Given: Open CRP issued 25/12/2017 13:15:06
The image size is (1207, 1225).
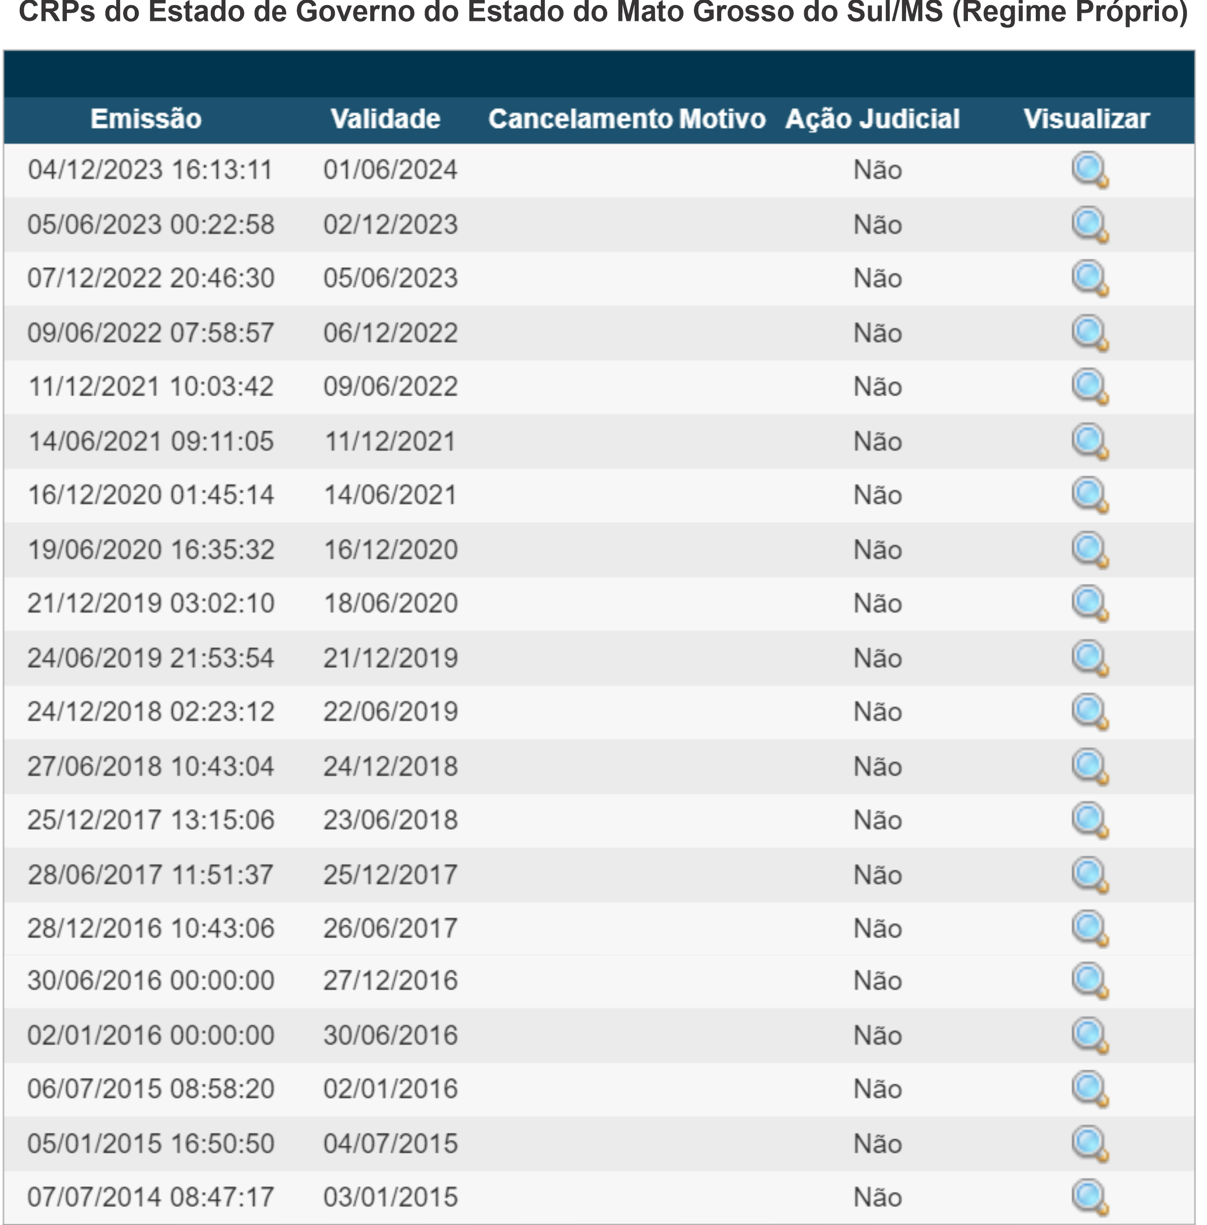Looking at the screenshot, I should pyautogui.click(x=1090, y=821).
